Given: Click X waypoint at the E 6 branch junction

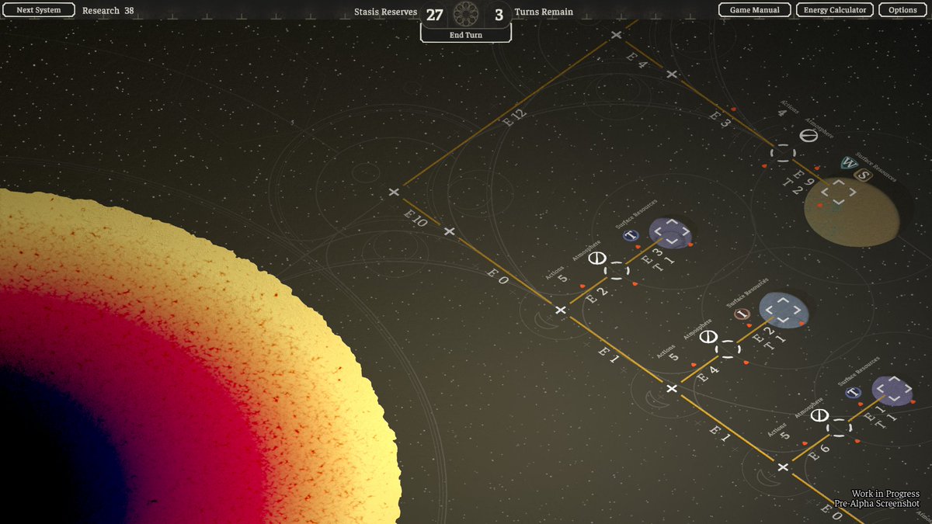Looking at the screenshot, I should click(783, 467).
